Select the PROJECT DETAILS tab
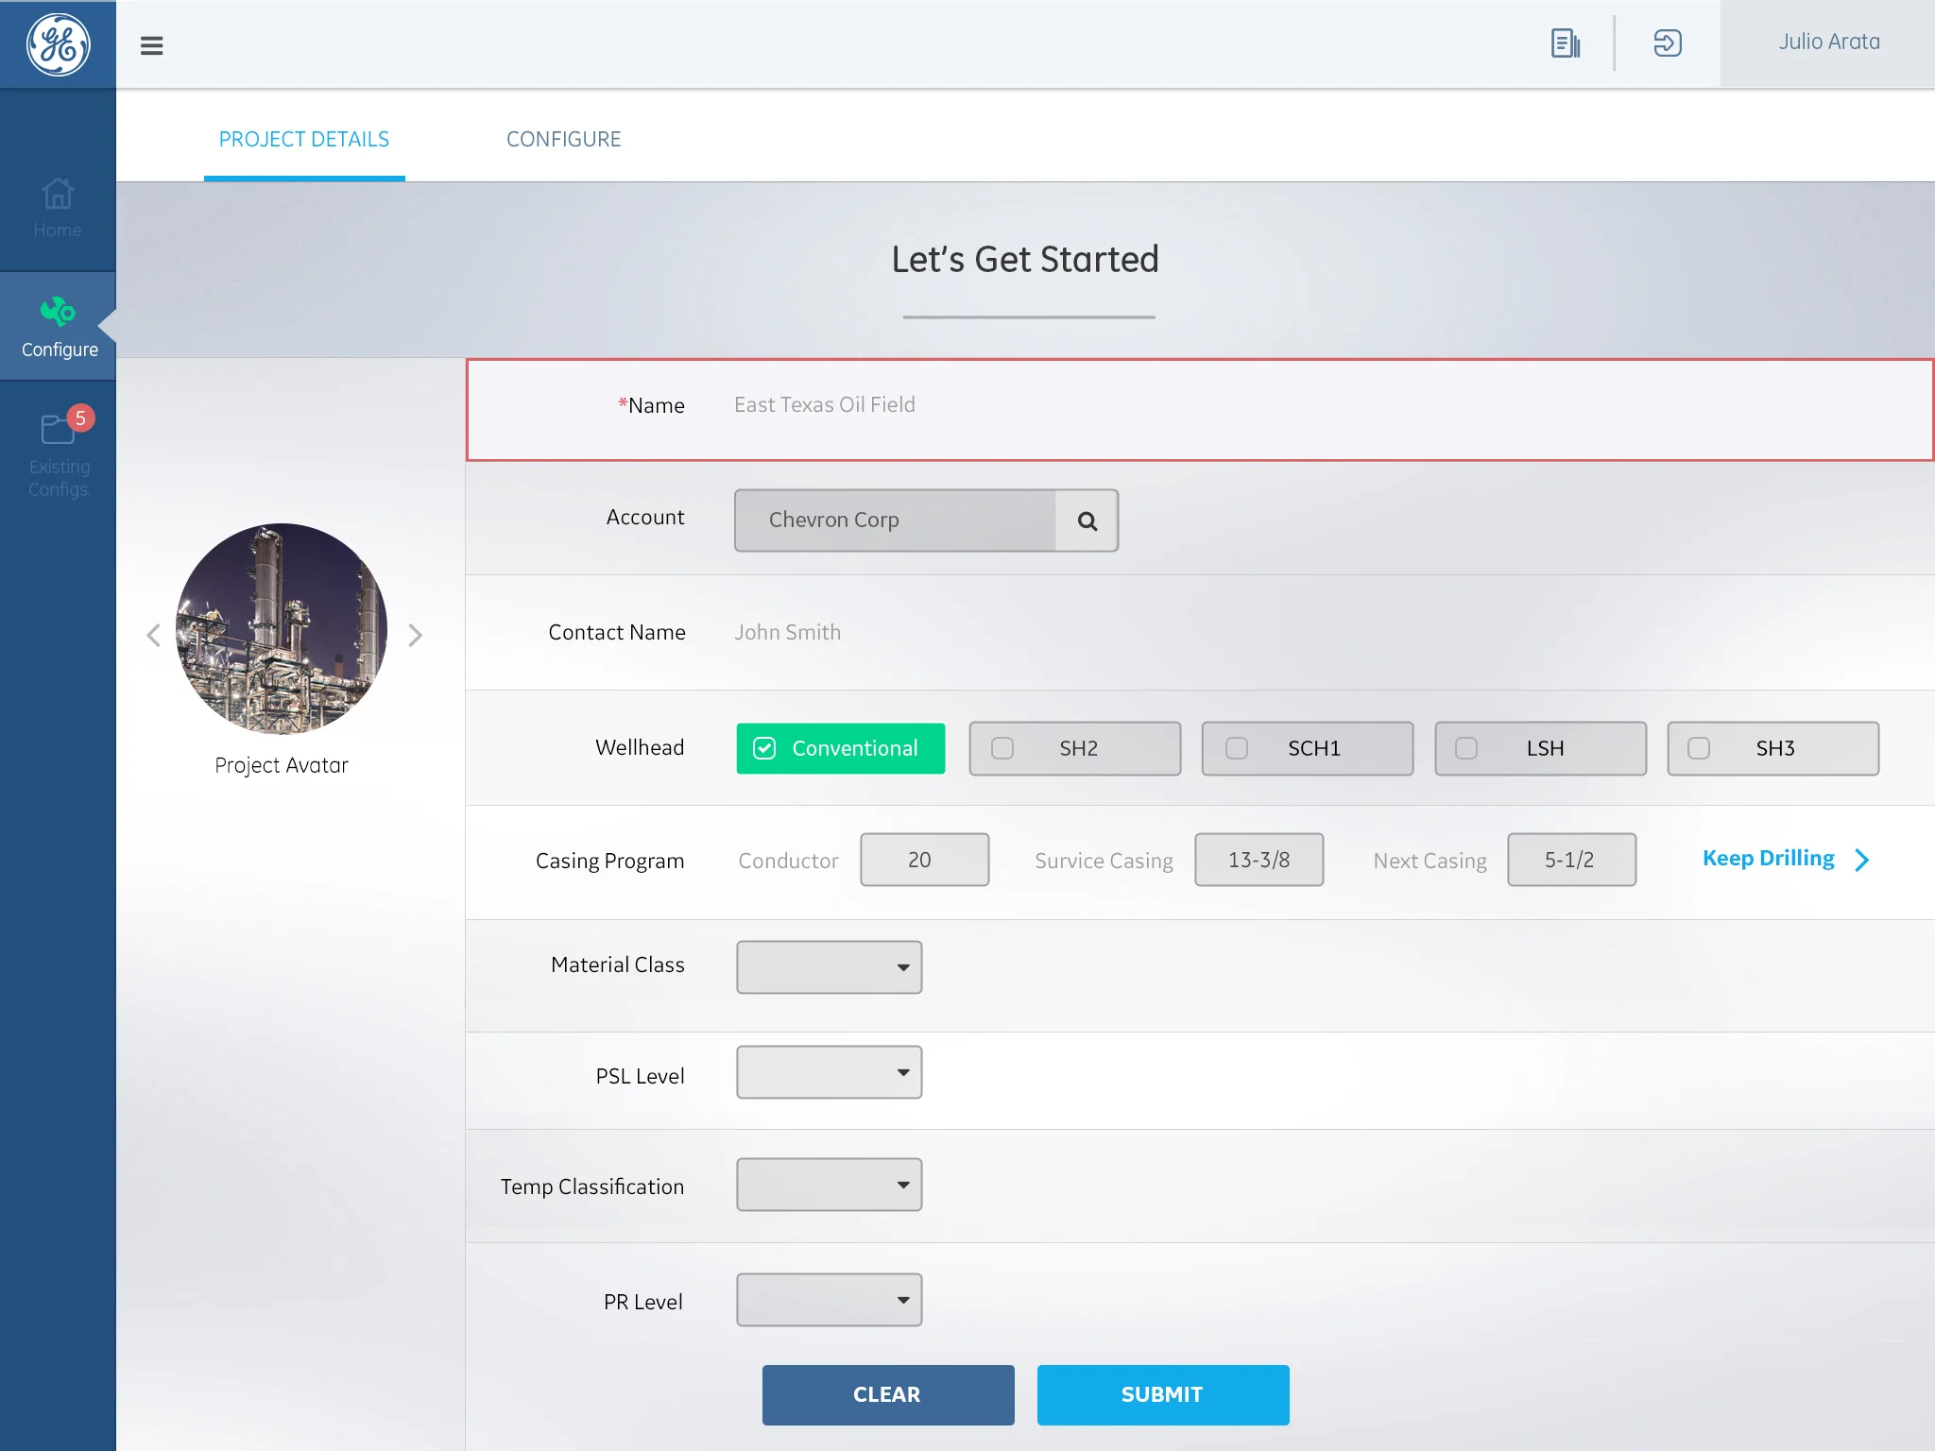 coord(303,140)
